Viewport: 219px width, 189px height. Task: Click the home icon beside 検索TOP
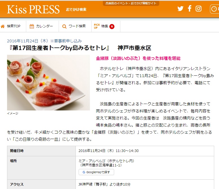click(x=3, y=26)
